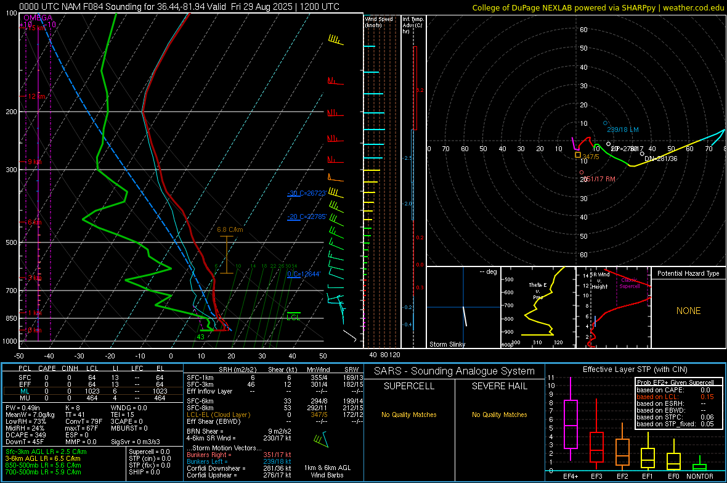Click the green NONTOR box plot
Viewport: 727px width, 483px height.
[x=699, y=467]
